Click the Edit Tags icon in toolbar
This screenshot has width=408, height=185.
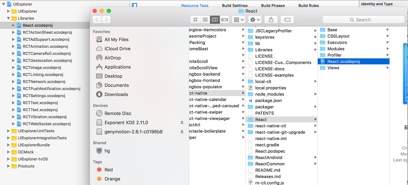pyautogui.click(x=287, y=20)
